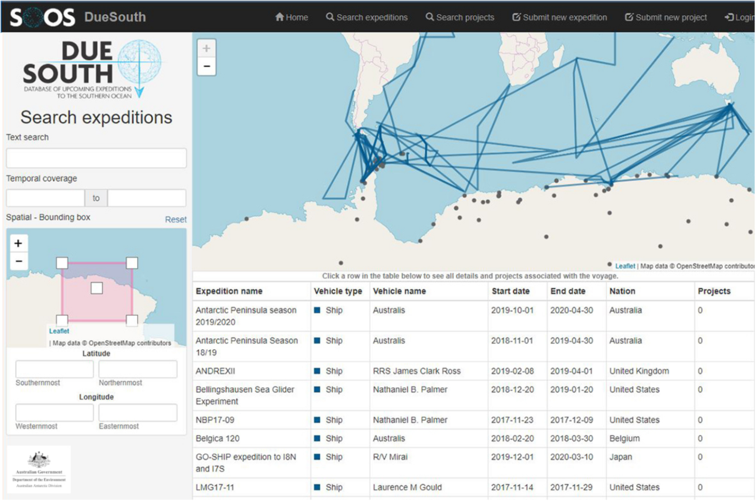The image size is (756, 501).
Task: Zoom out on the main expedition map
Action: (206, 66)
